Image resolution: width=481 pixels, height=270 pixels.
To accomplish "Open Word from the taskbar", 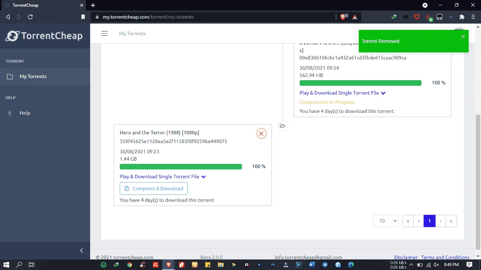I will coord(312,265).
